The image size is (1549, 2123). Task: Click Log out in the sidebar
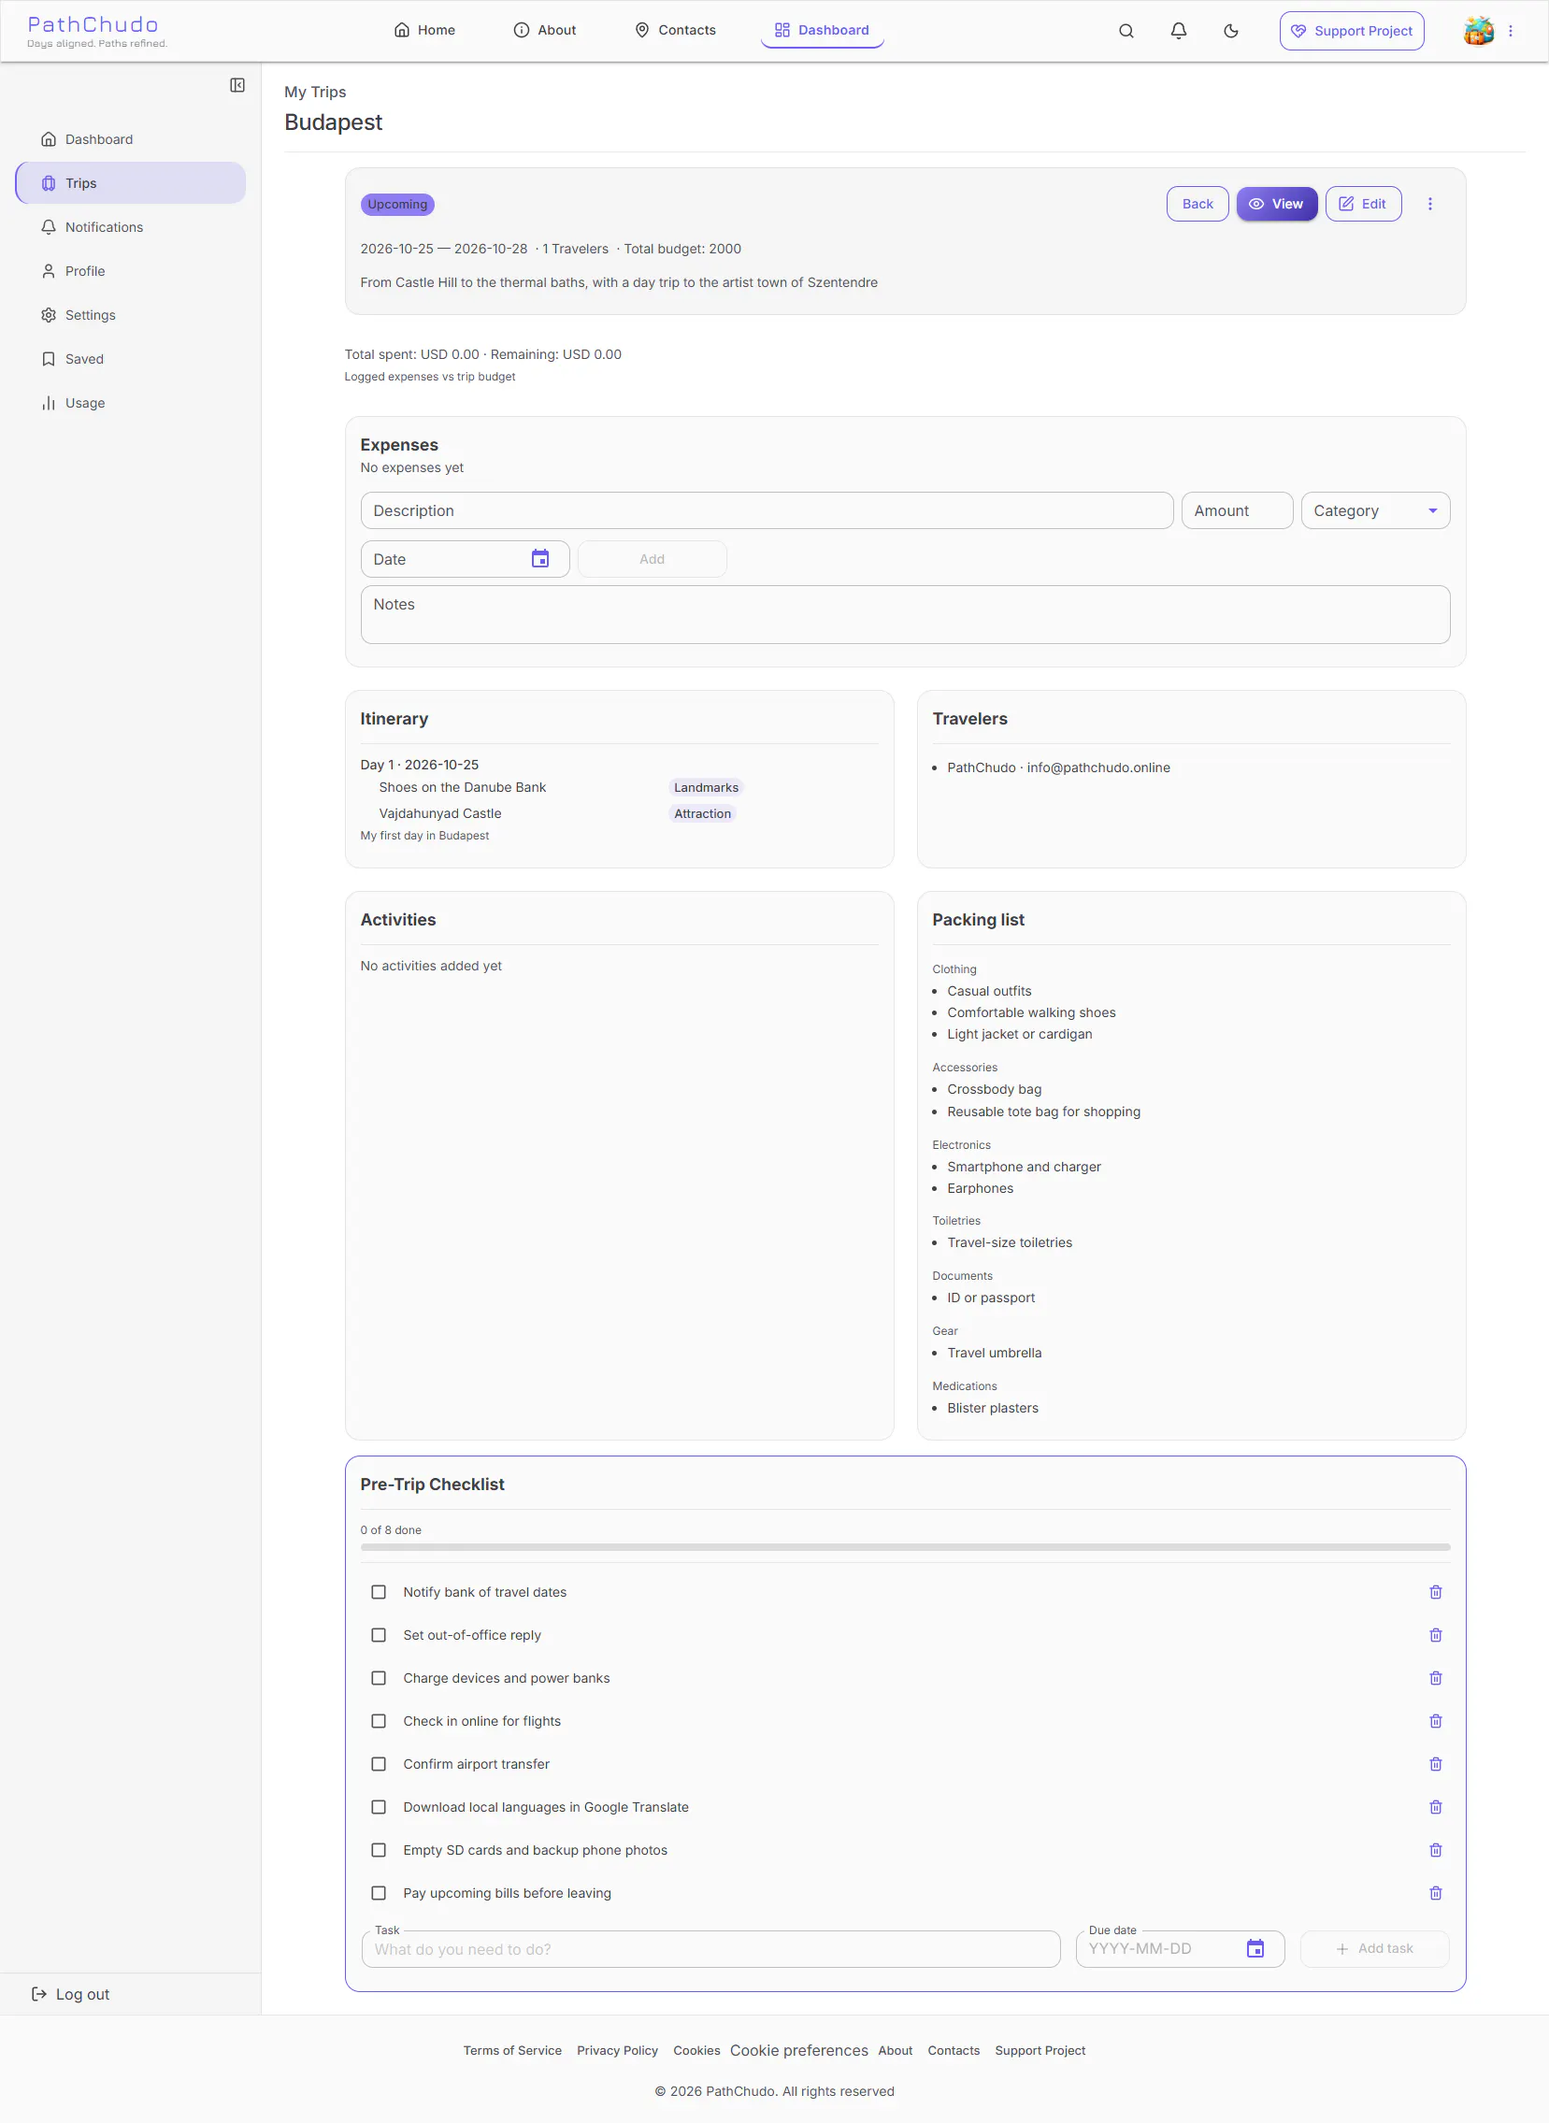(71, 1995)
